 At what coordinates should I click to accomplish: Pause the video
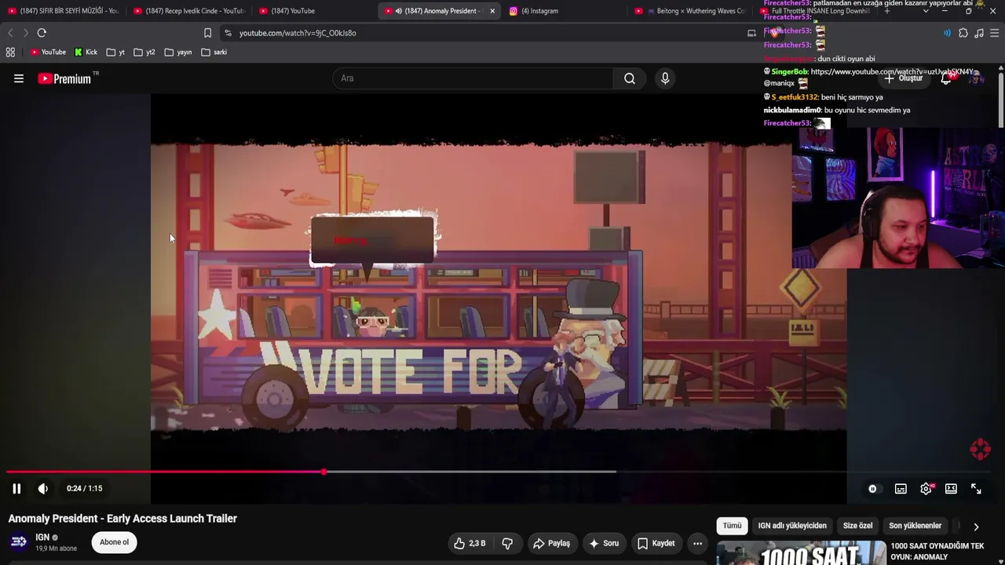pos(16,488)
